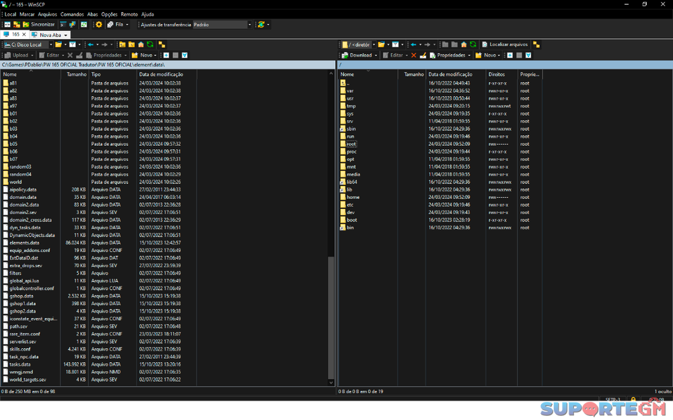
Task: Open the terminal console icon
Action: click(x=63, y=24)
